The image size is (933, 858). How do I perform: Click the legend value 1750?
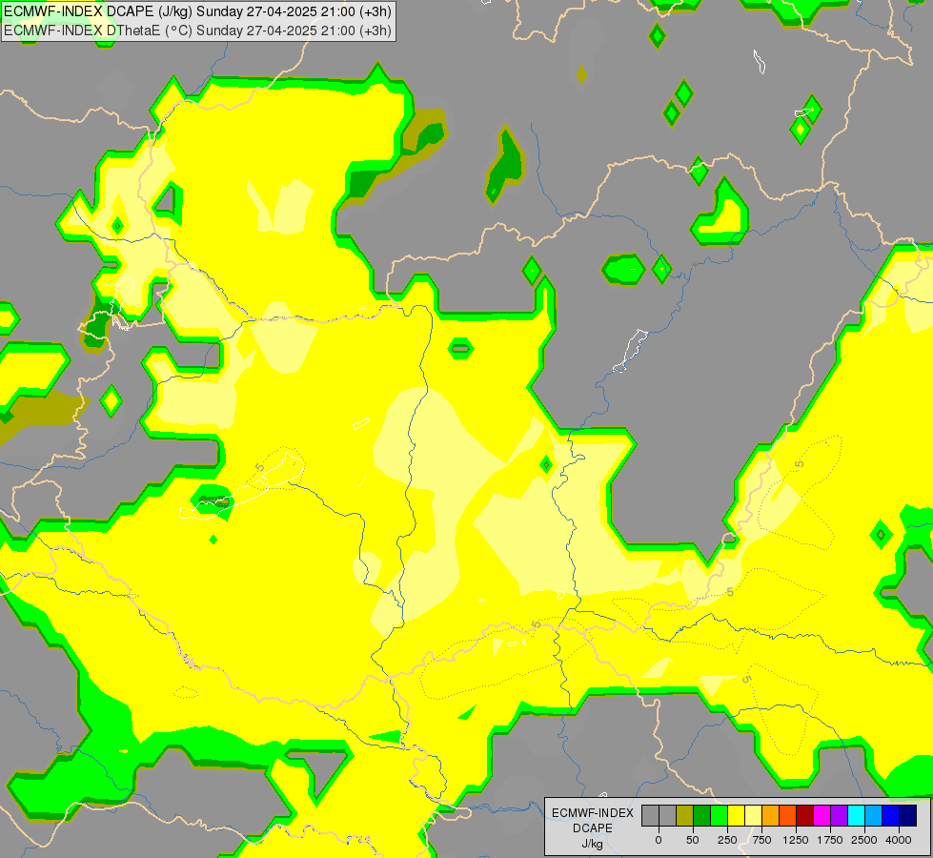(830, 840)
